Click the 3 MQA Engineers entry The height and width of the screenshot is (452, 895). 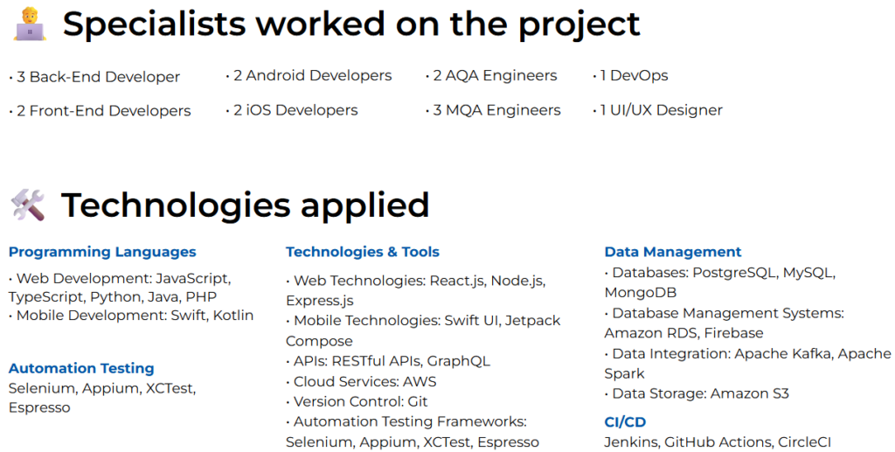493,110
